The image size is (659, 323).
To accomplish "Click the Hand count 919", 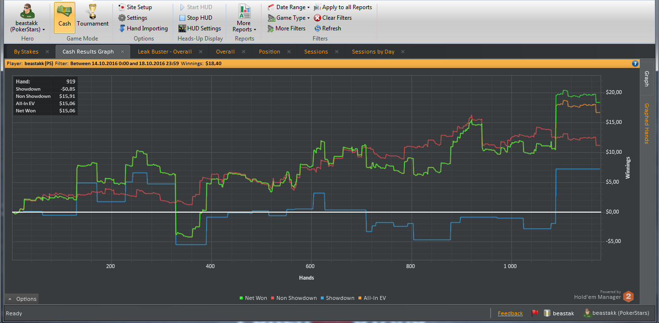I will (x=71, y=82).
